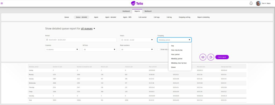Select the Wednesday row label
This screenshot has height=105, width=275.
click(x=32, y=83)
